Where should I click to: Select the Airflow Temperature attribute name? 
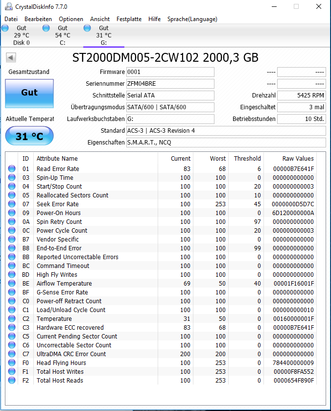64,283
